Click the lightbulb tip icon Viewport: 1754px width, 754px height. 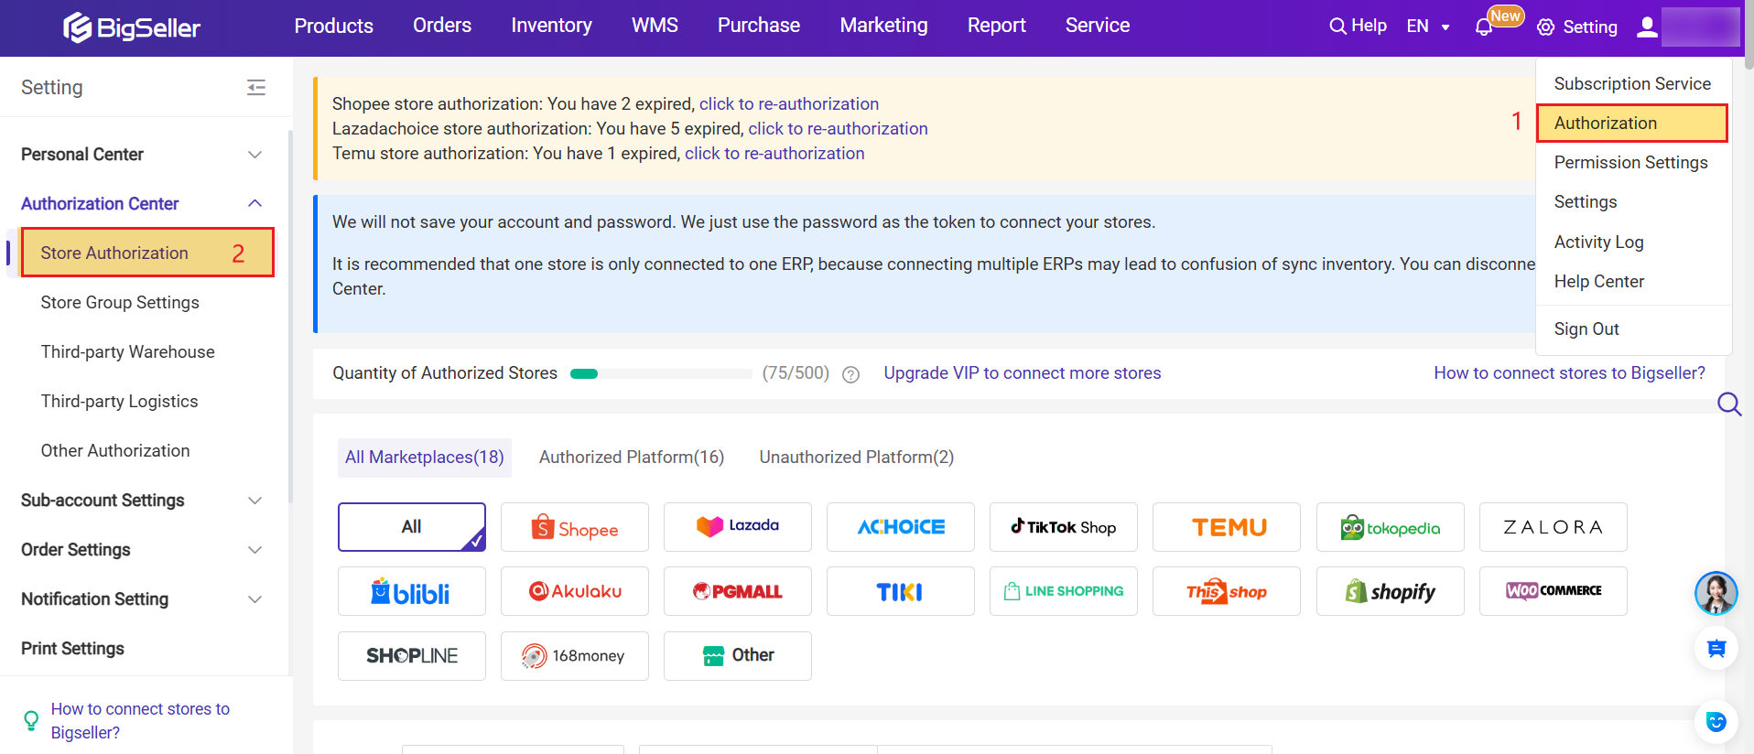[x=31, y=721]
